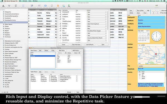This screenshot has height=104, width=167.
Task: Open City (Data Picker Single) control dropdown
Action: [97, 31]
